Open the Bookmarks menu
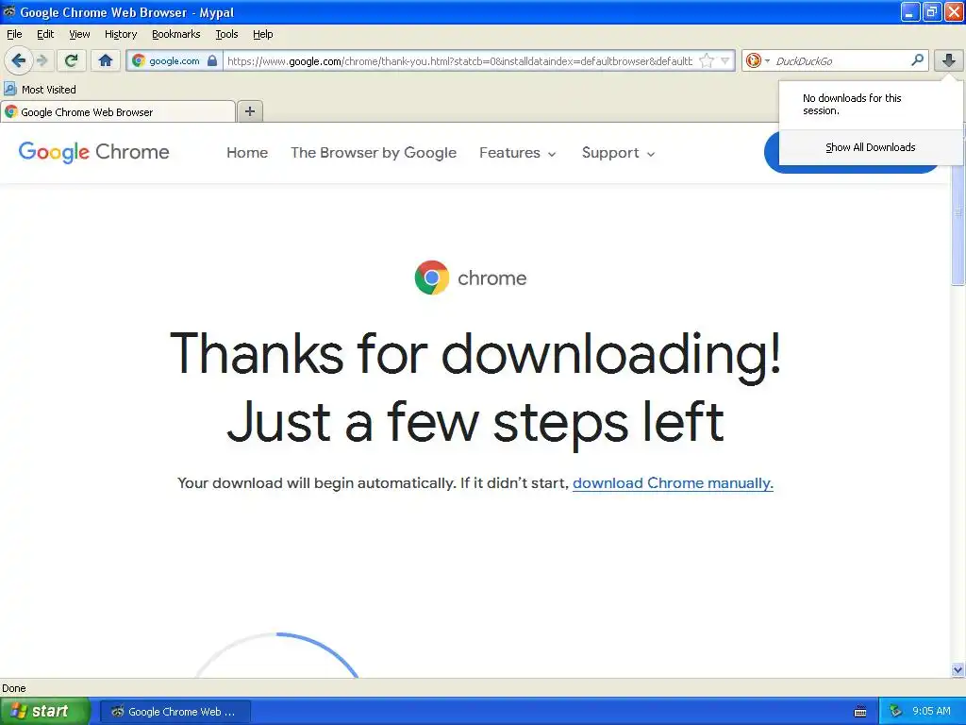Image resolution: width=966 pixels, height=725 pixels. coord(175,34)
